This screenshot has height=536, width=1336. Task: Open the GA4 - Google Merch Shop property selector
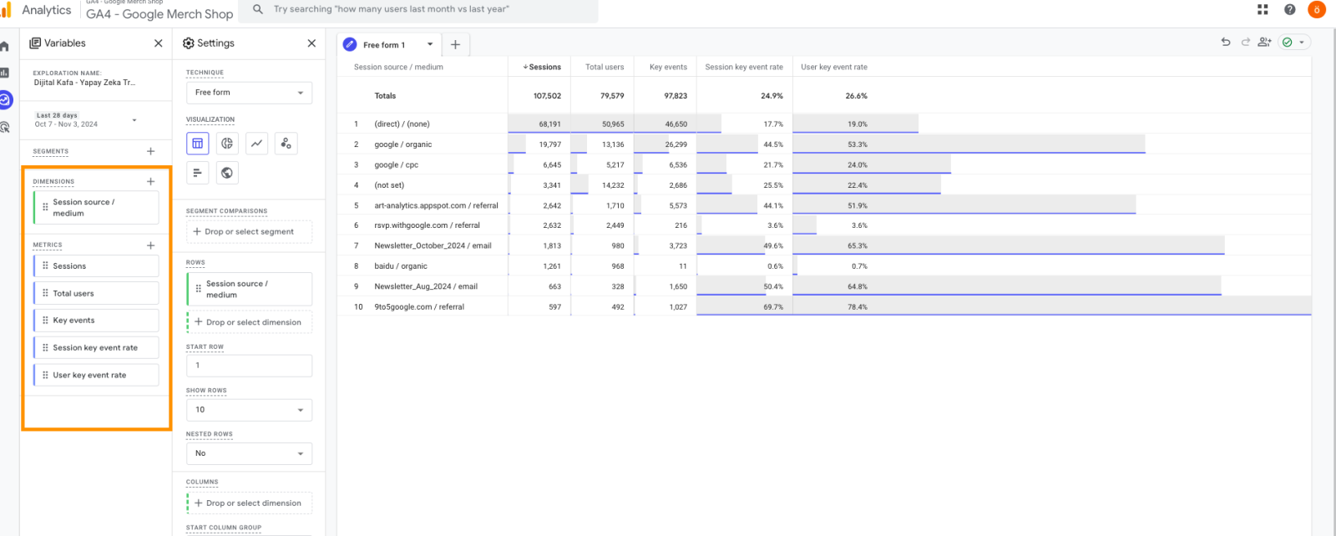[x=159, y=13]
